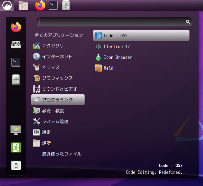Open file manager from favorites sidebar
Image resolution: width=203 pixels, height=186 pixels.
coord(16,79)
